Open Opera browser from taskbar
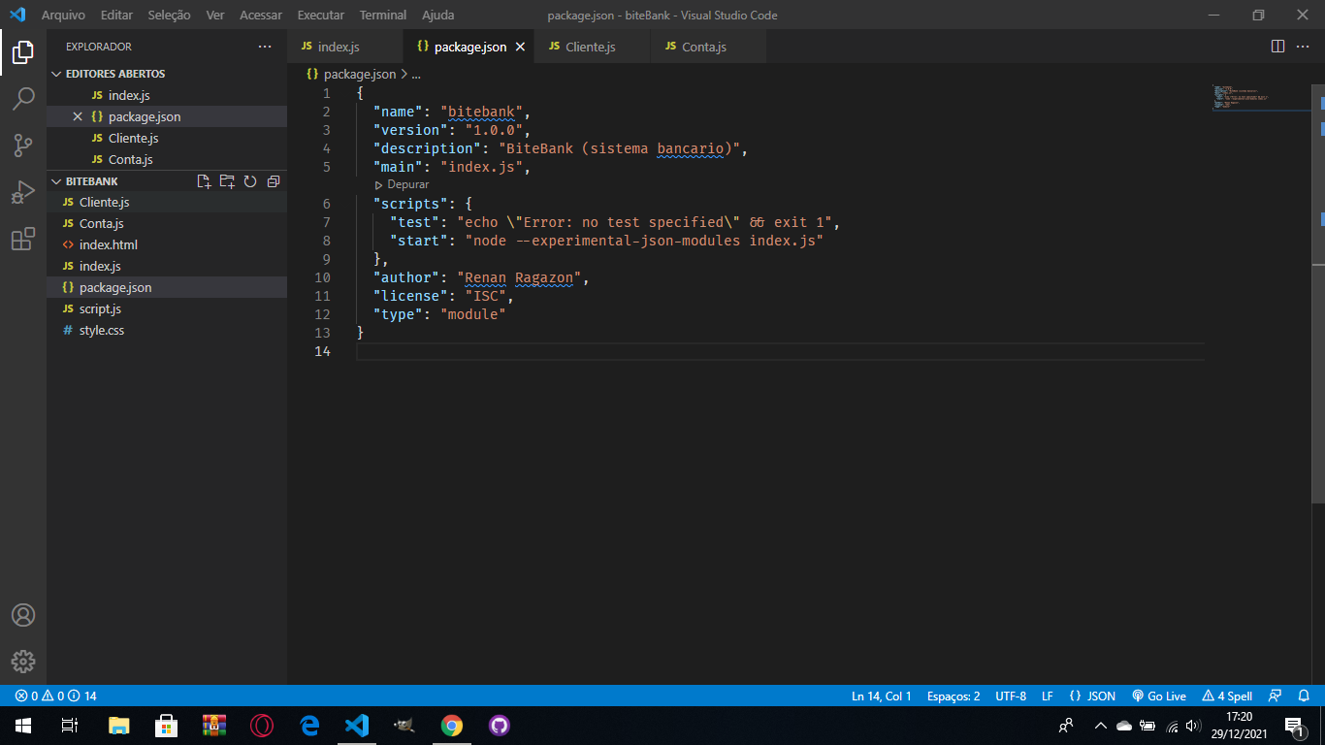 click(x=261, y=726)
